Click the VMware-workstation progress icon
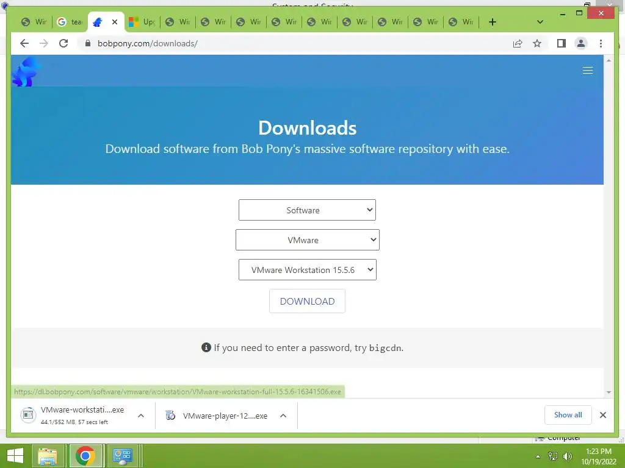 tap(28, 415)
